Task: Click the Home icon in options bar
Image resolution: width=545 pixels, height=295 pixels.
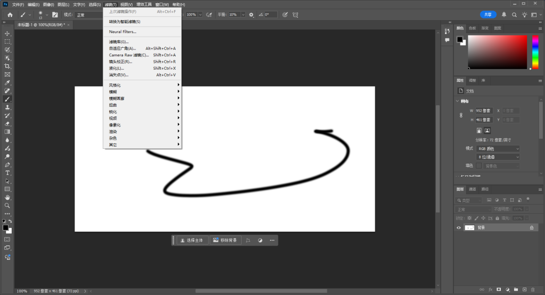Action: (10, 15)
